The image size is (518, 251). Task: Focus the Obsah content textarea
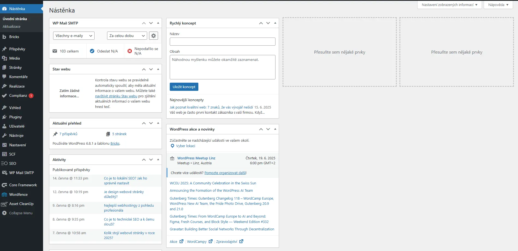(x=222, y=67)
